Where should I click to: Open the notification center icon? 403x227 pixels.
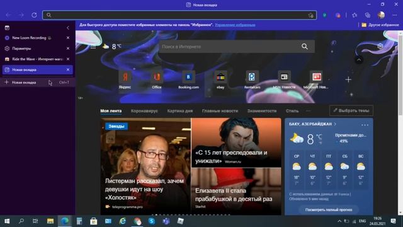(393, 221)
